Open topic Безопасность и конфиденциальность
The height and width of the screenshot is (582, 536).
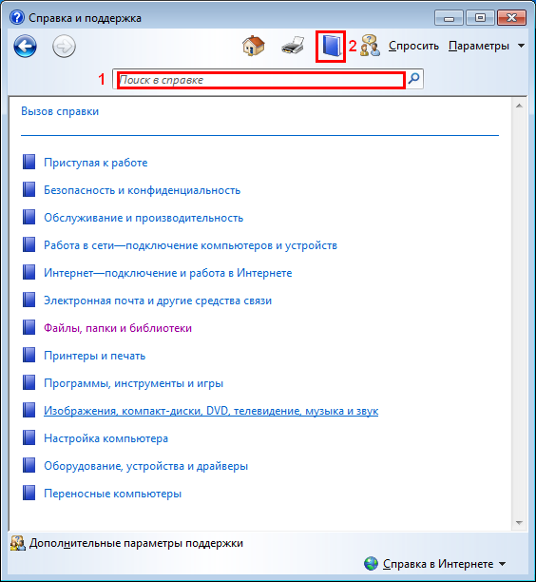[142, 190]
